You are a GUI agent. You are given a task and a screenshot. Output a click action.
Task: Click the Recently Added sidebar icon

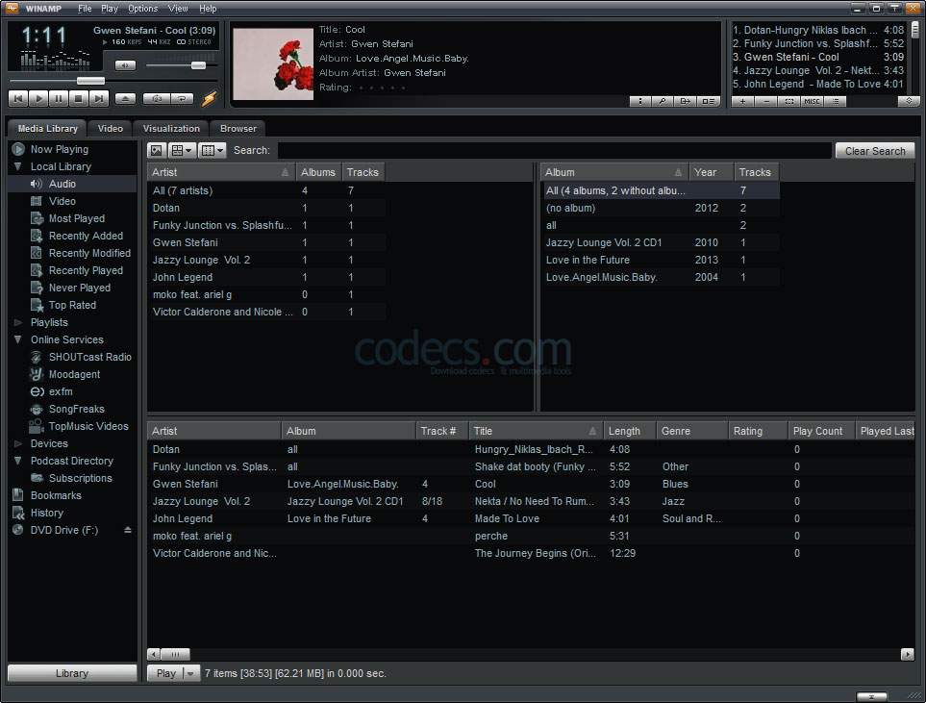pos(37,236)
